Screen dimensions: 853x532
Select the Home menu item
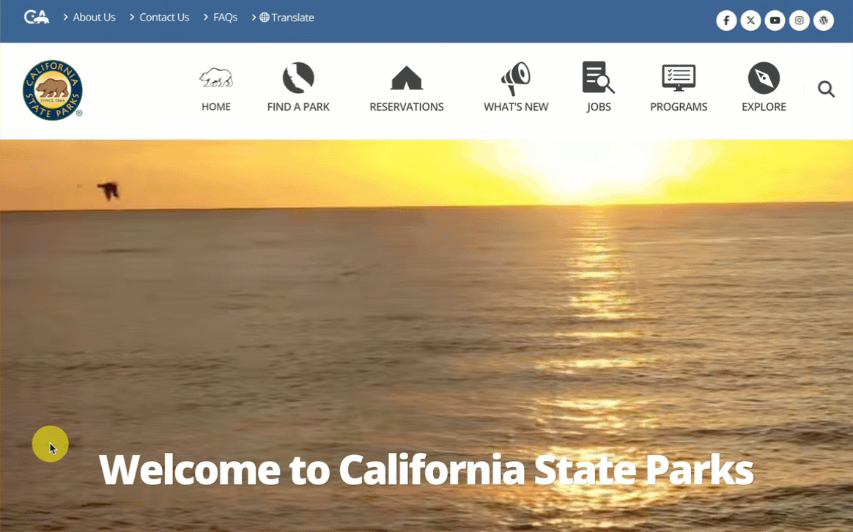tap(215, 89)
